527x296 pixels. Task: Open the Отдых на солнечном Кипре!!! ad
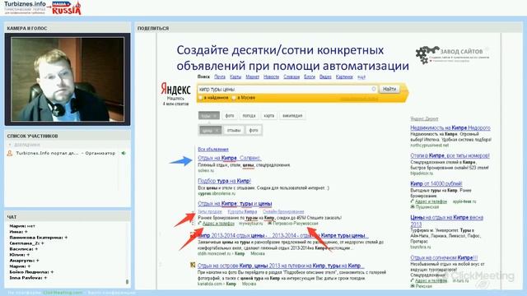444,258
